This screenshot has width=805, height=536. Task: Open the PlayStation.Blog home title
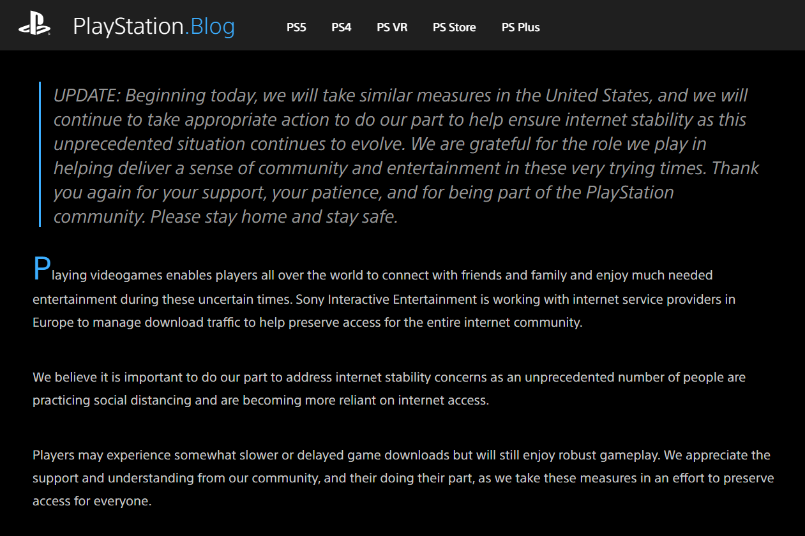(154, 27)
